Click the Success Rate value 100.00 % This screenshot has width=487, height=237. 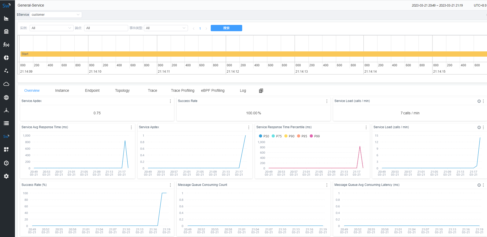coord(253,113)
